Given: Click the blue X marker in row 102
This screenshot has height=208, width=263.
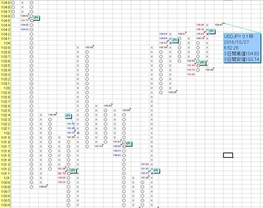Looking at the screenshot, I should 78,133.
